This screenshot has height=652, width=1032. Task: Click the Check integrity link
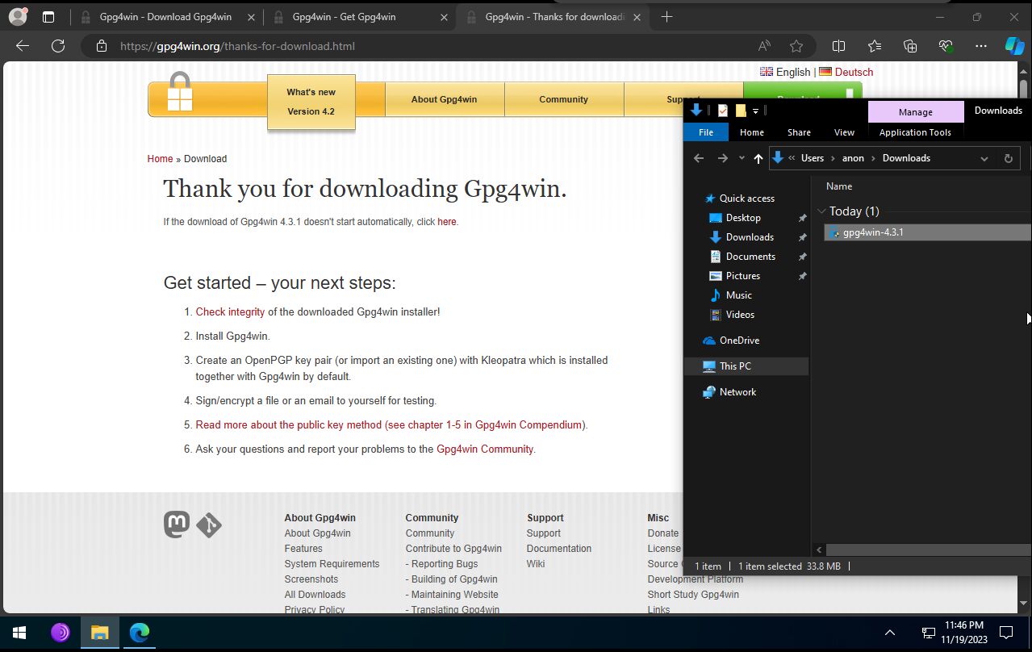pyautogui.click(x=230, y=311)
